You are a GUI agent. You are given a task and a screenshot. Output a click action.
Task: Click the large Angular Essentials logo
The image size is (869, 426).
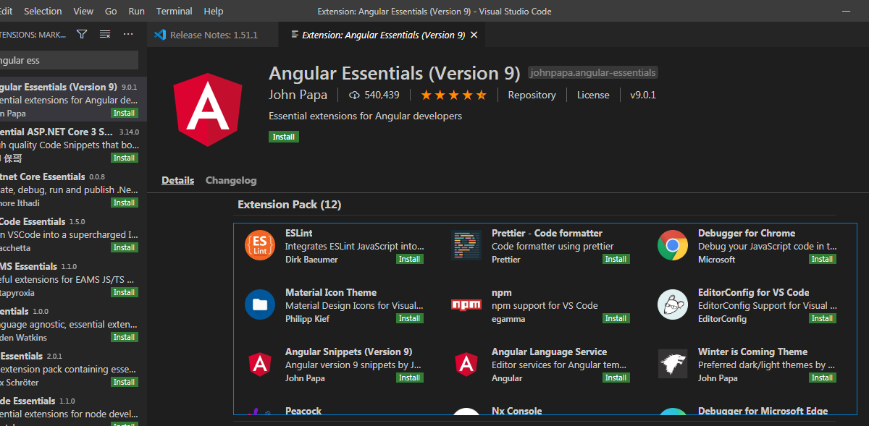coord(208,110)
